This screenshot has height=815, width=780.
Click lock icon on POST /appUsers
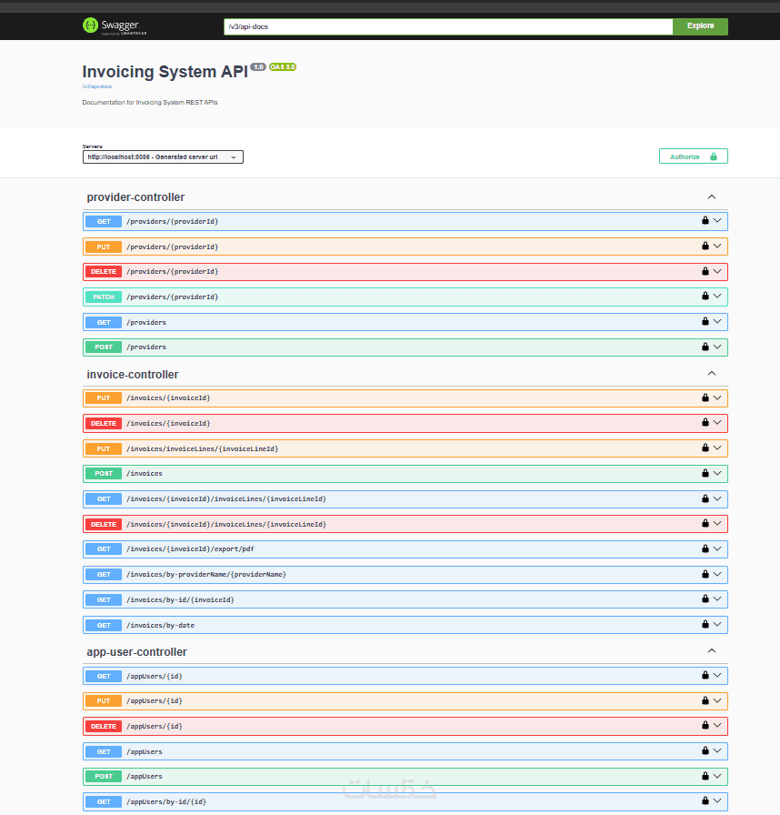click(x=705, y=776)
